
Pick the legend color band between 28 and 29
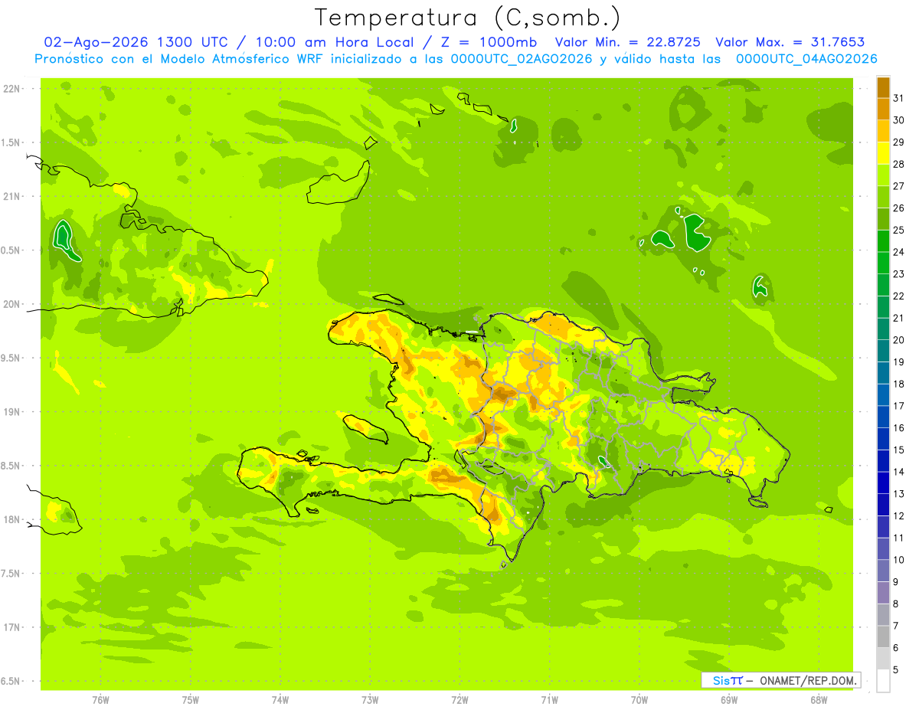click(883, 153)
